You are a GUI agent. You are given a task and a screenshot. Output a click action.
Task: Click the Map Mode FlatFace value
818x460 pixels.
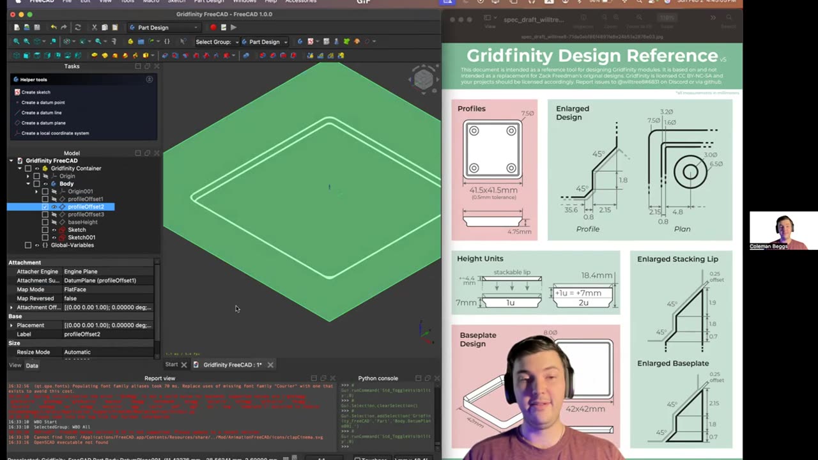point(107,289)
